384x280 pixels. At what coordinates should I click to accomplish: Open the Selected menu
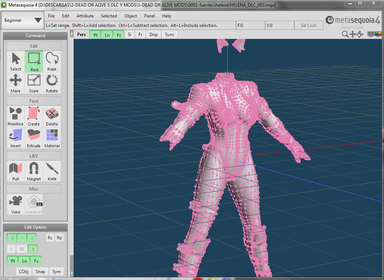109,16
